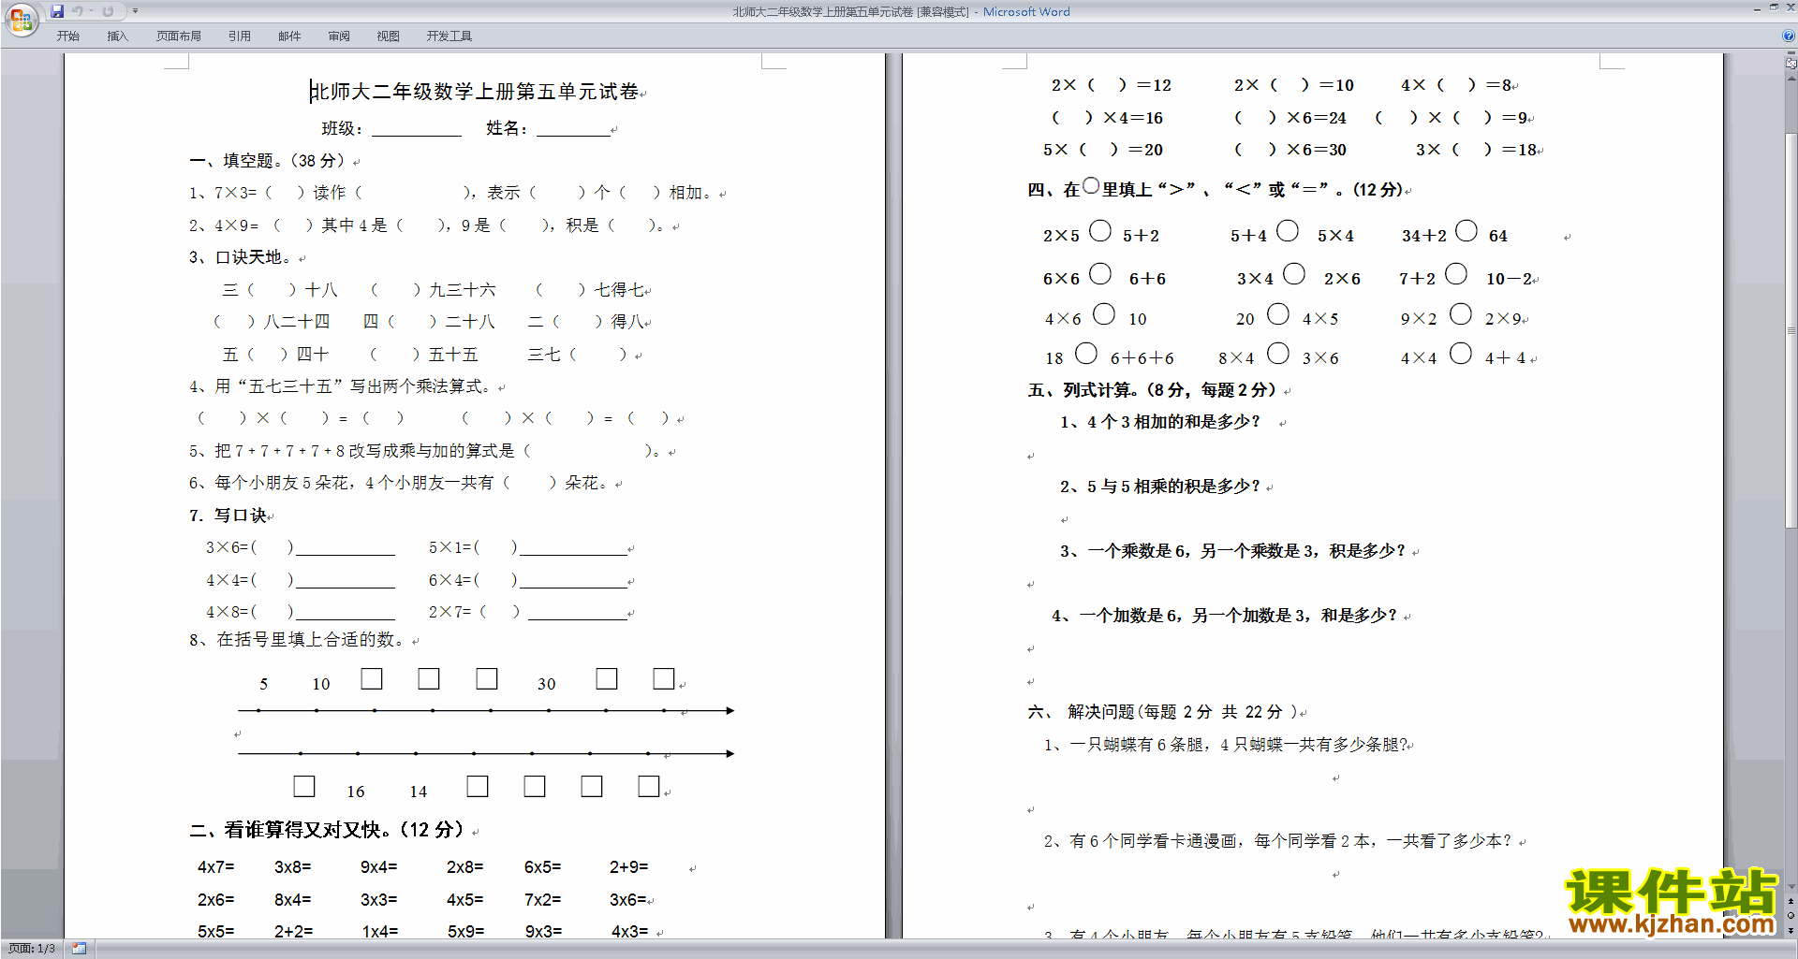Screen dimensions: 1798x959
Task: Click the equation 9x4= in section two
Action: [x=378, y=867]
